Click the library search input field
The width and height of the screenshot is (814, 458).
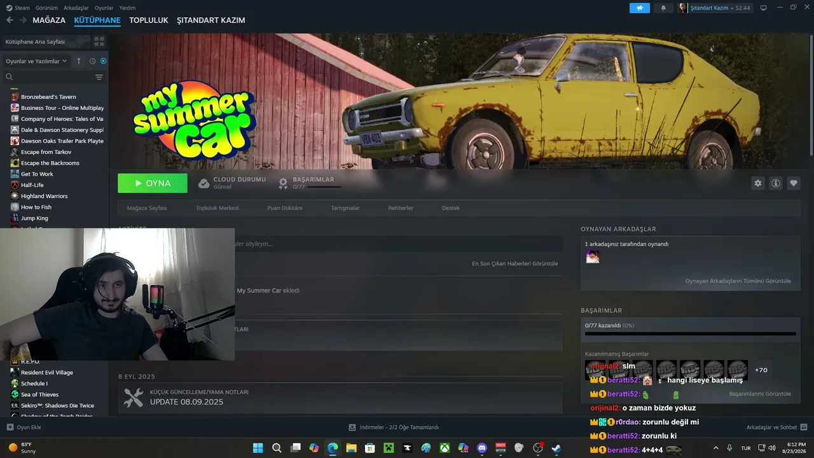click(x=54, y=77)
